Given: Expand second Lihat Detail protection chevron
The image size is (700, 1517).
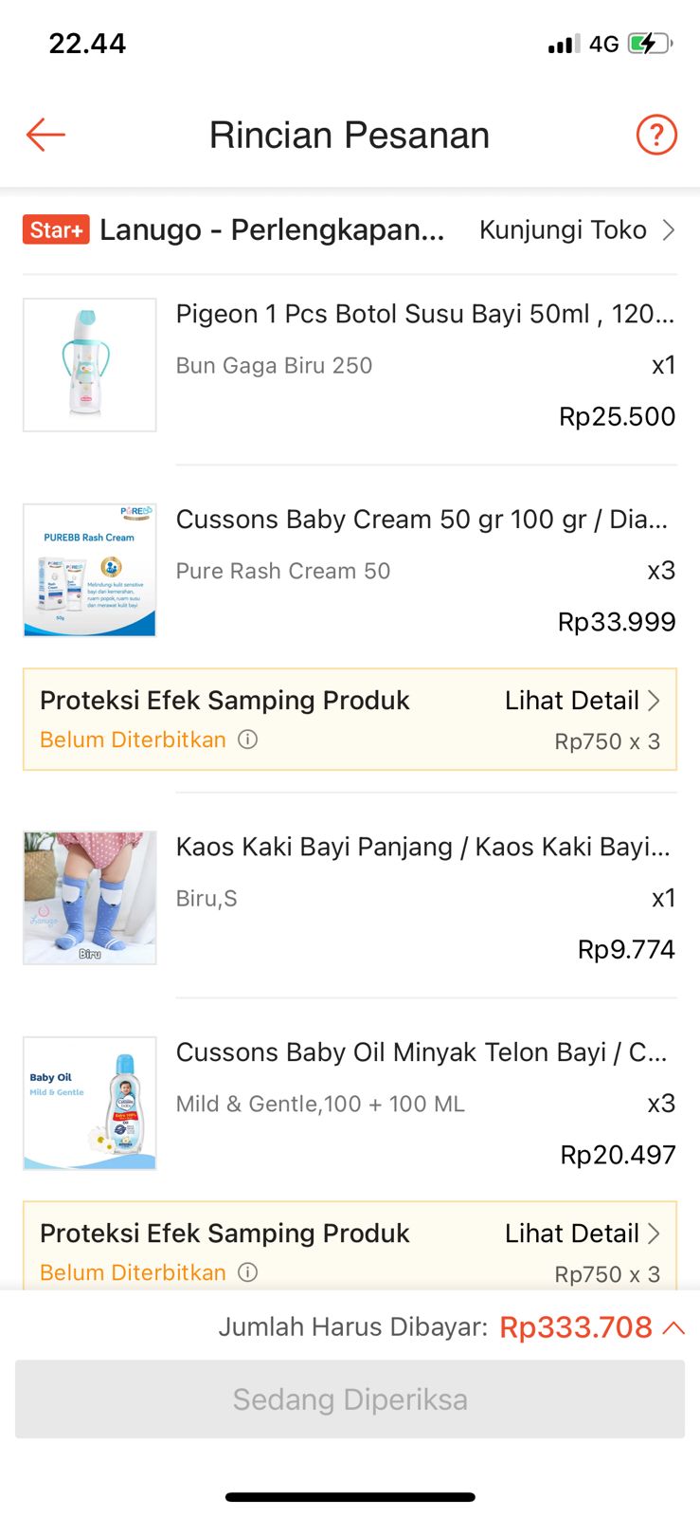Looking at the screenshot, I should (654, 1234).
